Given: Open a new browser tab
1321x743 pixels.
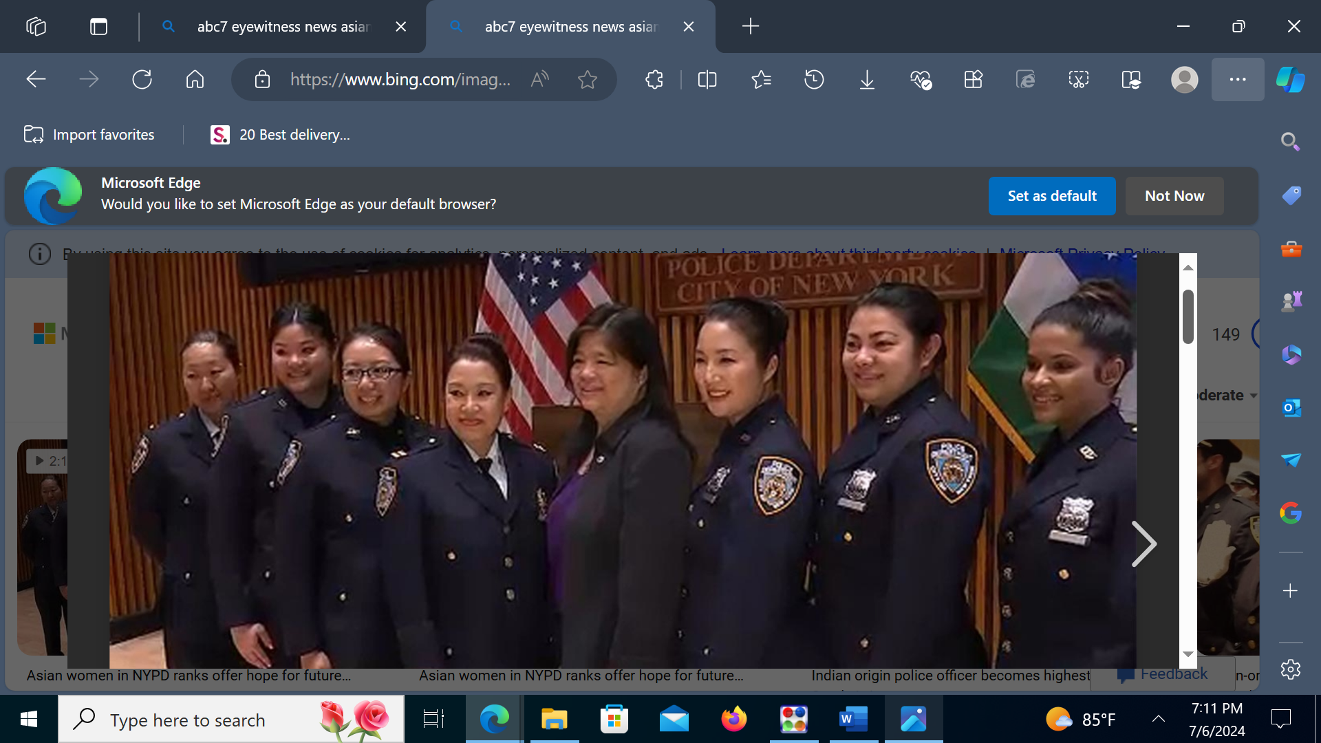Looking at the screenshot, I should click(751, 26).
